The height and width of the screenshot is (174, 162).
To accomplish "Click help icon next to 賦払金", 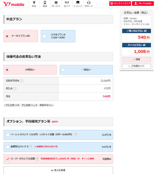I will pos(15,89).
